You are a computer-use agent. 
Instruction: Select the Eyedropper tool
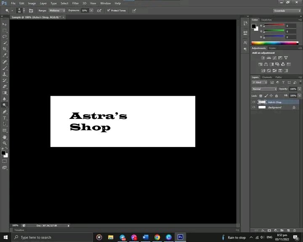tap(4, 55)
